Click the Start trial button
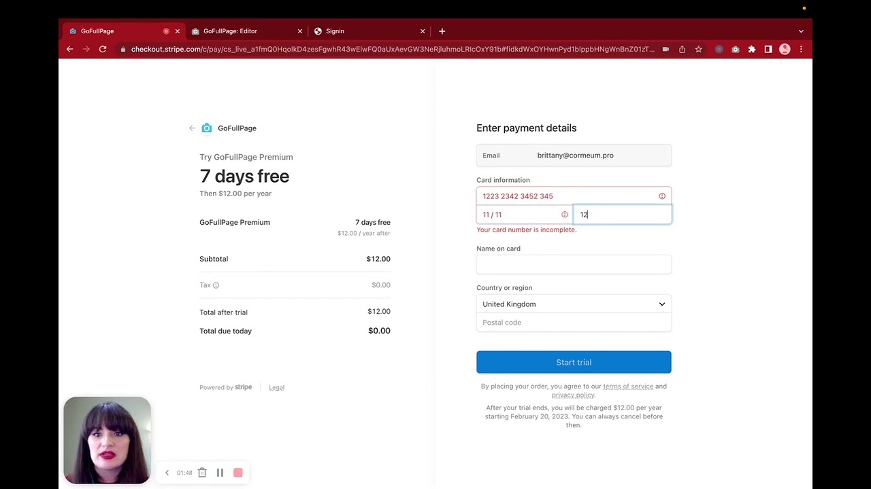 click(x=574, y=362)
